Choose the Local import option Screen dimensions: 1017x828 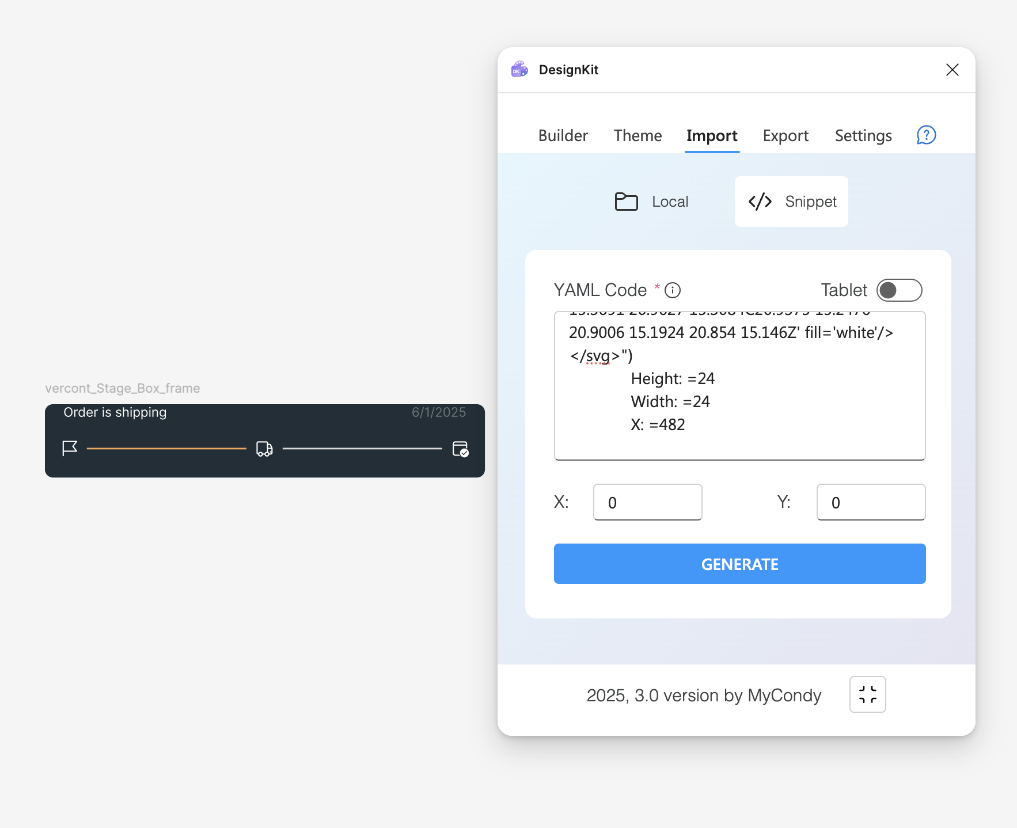point(651,202)
